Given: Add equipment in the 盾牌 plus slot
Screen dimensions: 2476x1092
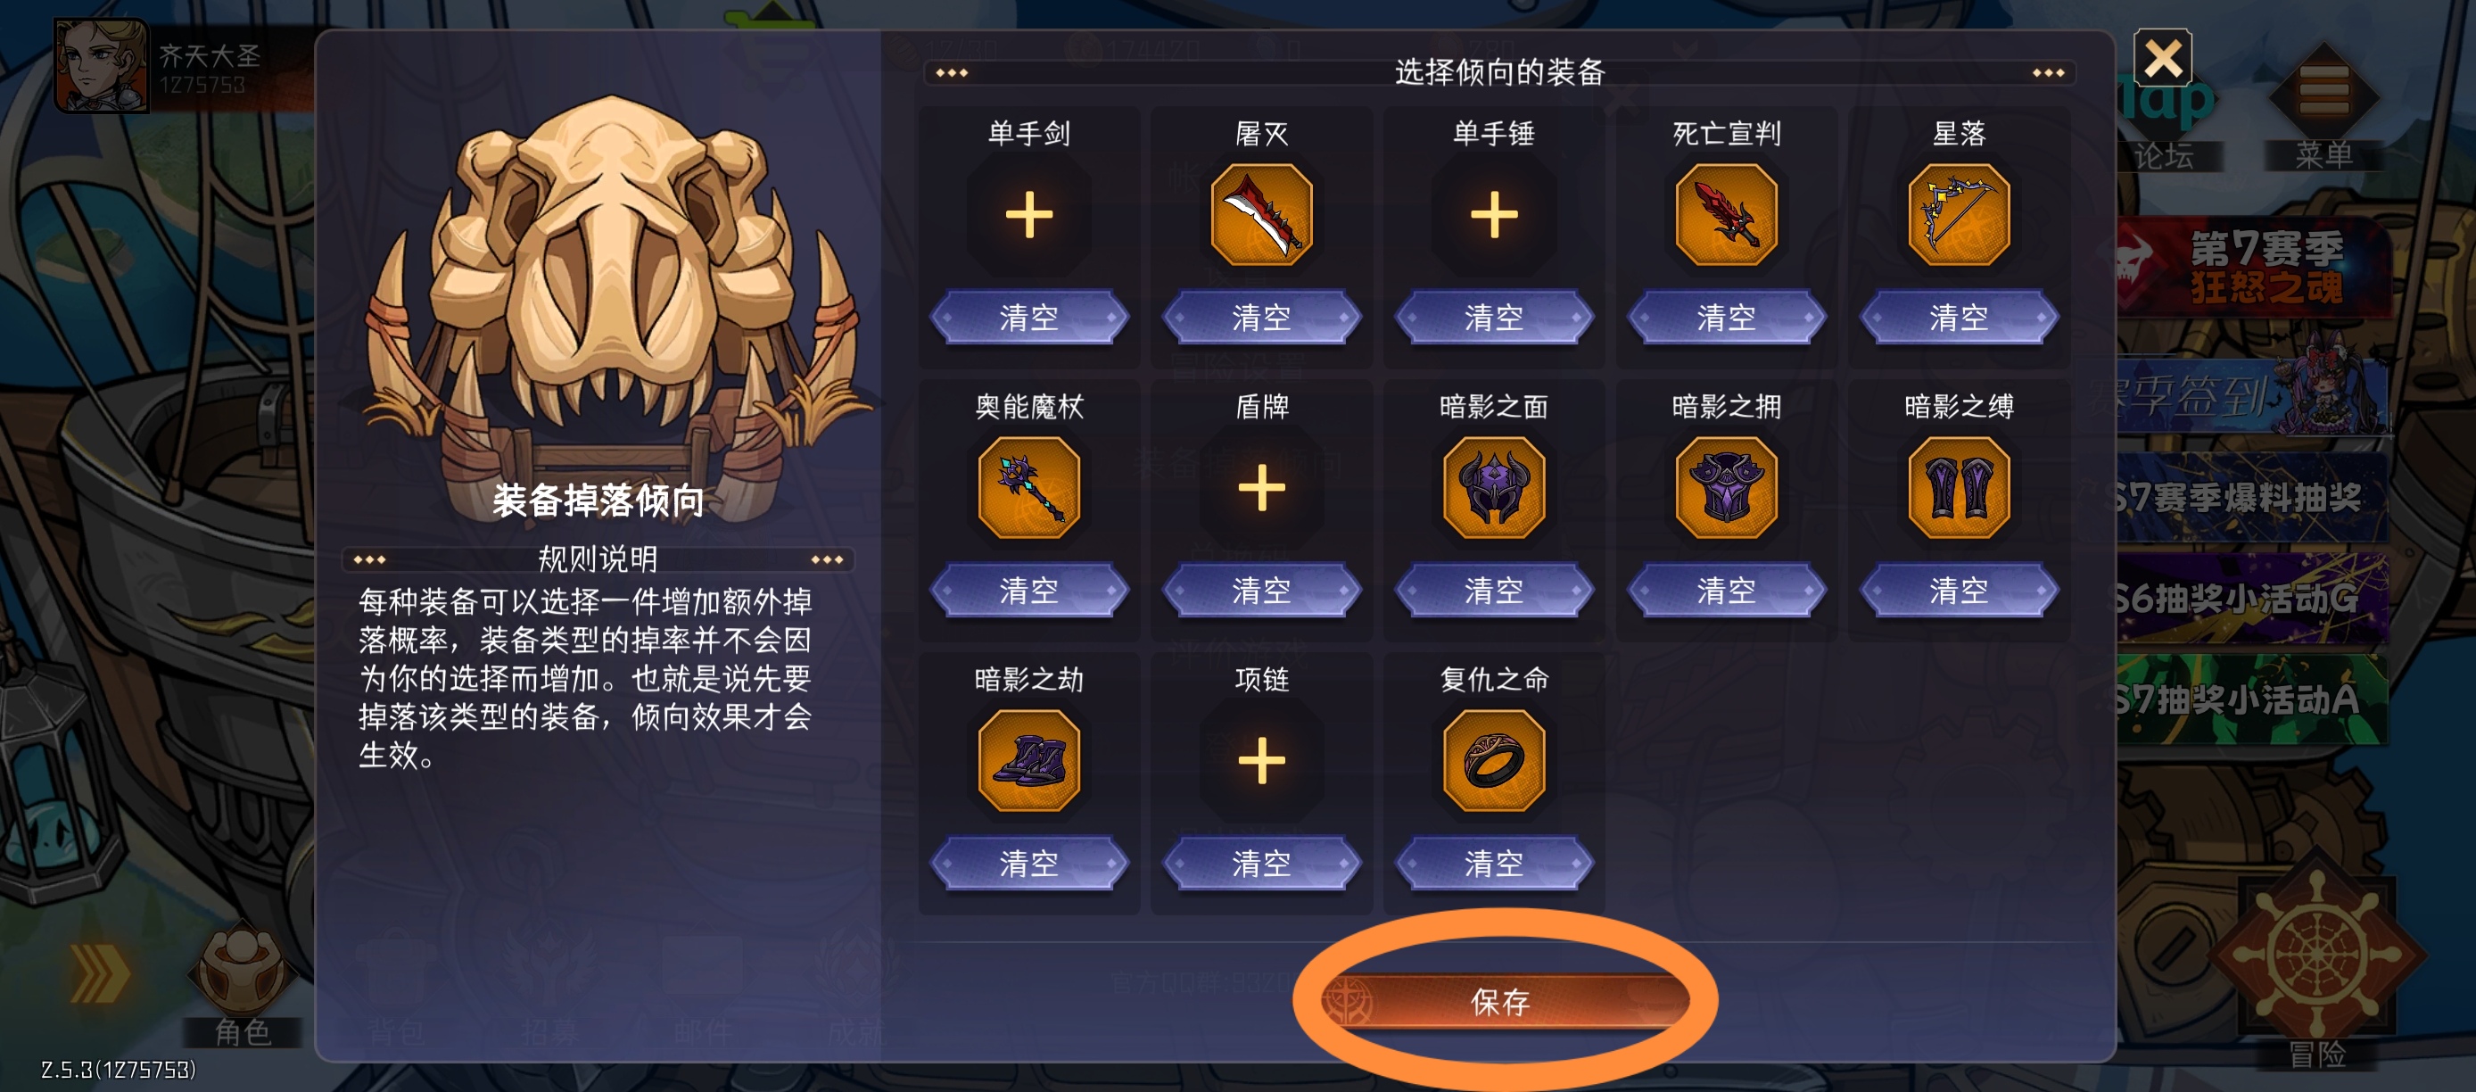Looking at the screenshot, I should tap(1261, 487).
